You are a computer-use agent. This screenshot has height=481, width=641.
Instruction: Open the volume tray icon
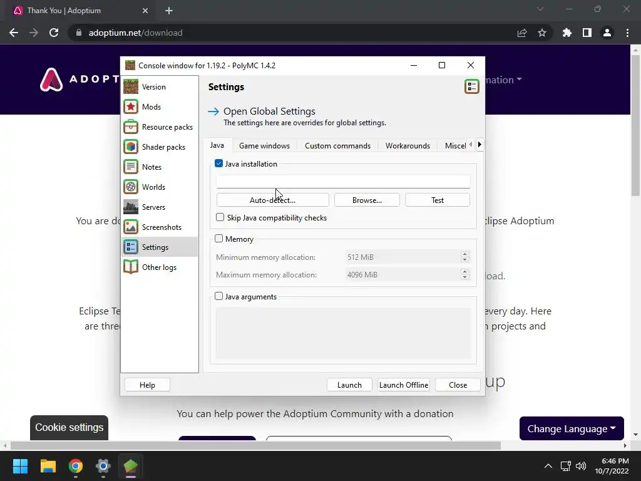[x=581, y=466]
